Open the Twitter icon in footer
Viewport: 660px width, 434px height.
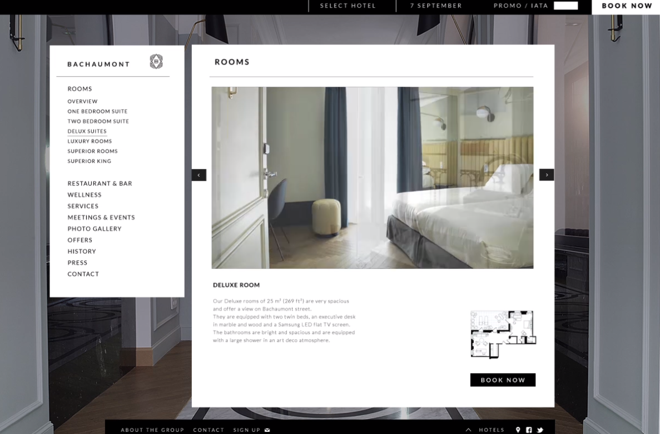539,430
